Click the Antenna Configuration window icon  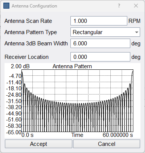(x=6, y=6)
